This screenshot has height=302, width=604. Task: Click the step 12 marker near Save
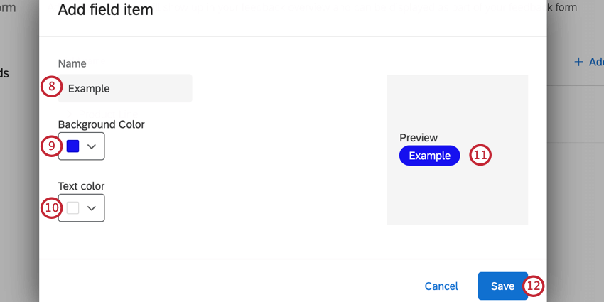coord(534,286)
